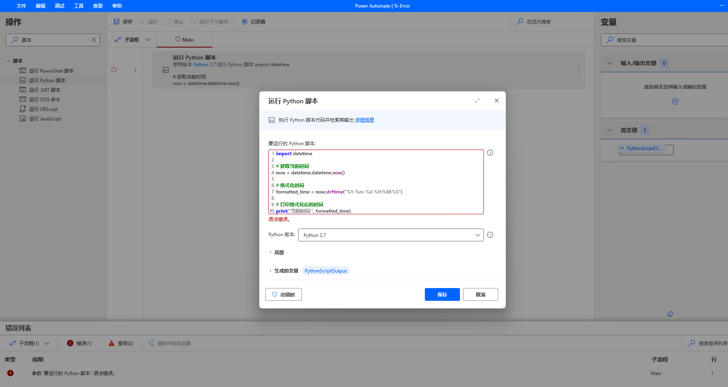Expand the Python script dialog
Screen dimensions: 728x387
[x=477, y=101]
